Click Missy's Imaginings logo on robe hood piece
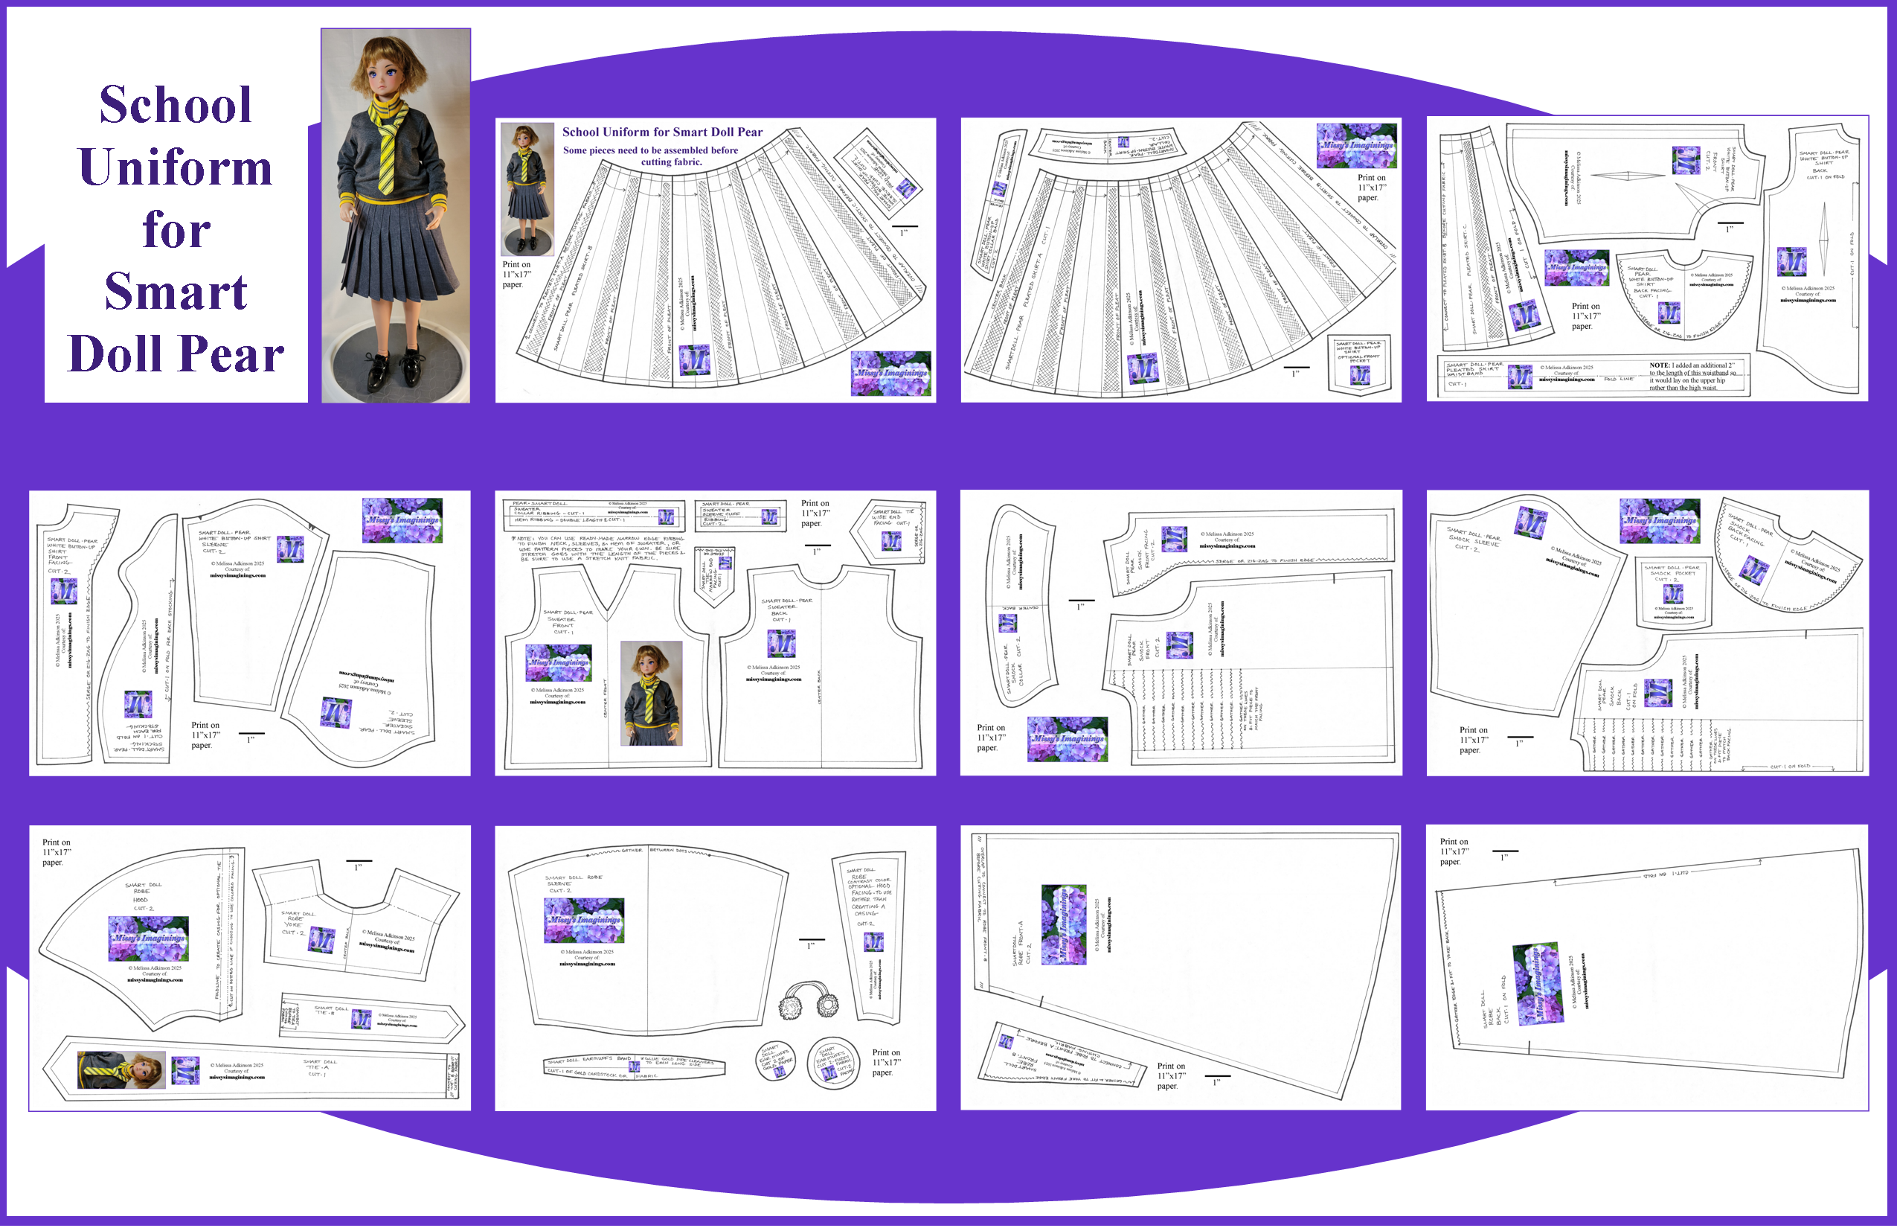Viewport: 1897px width, 1228px height. 148,938
